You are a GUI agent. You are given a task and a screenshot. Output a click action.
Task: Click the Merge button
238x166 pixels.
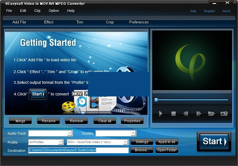coord(20,121)
